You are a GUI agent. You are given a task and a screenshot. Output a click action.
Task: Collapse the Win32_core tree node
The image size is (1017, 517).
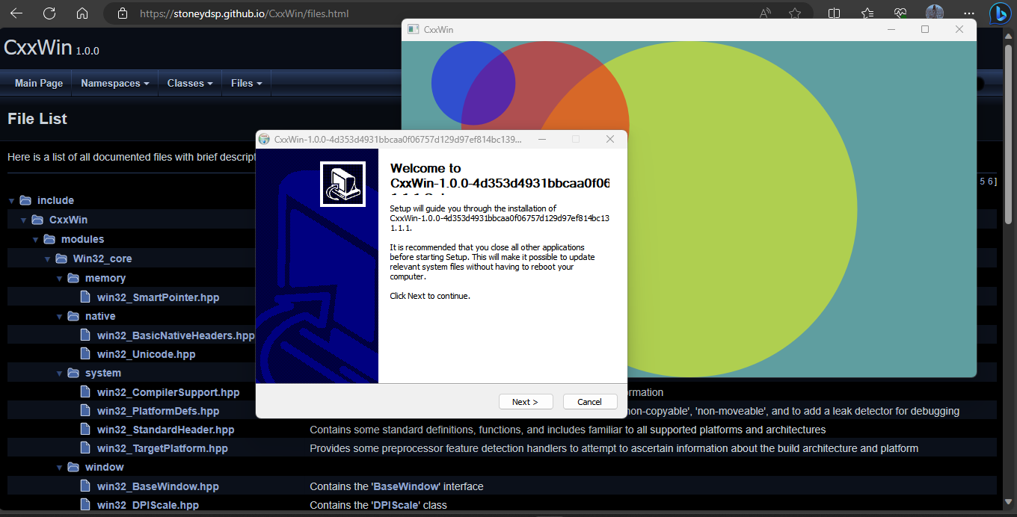click(48, 259)
